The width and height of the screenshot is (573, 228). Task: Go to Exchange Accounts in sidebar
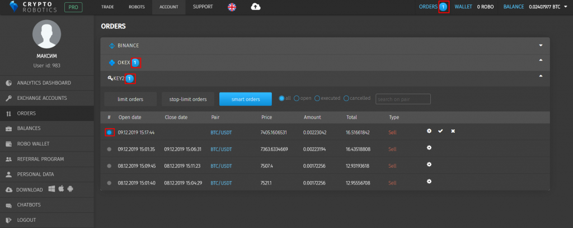click(x=42, y=98)
